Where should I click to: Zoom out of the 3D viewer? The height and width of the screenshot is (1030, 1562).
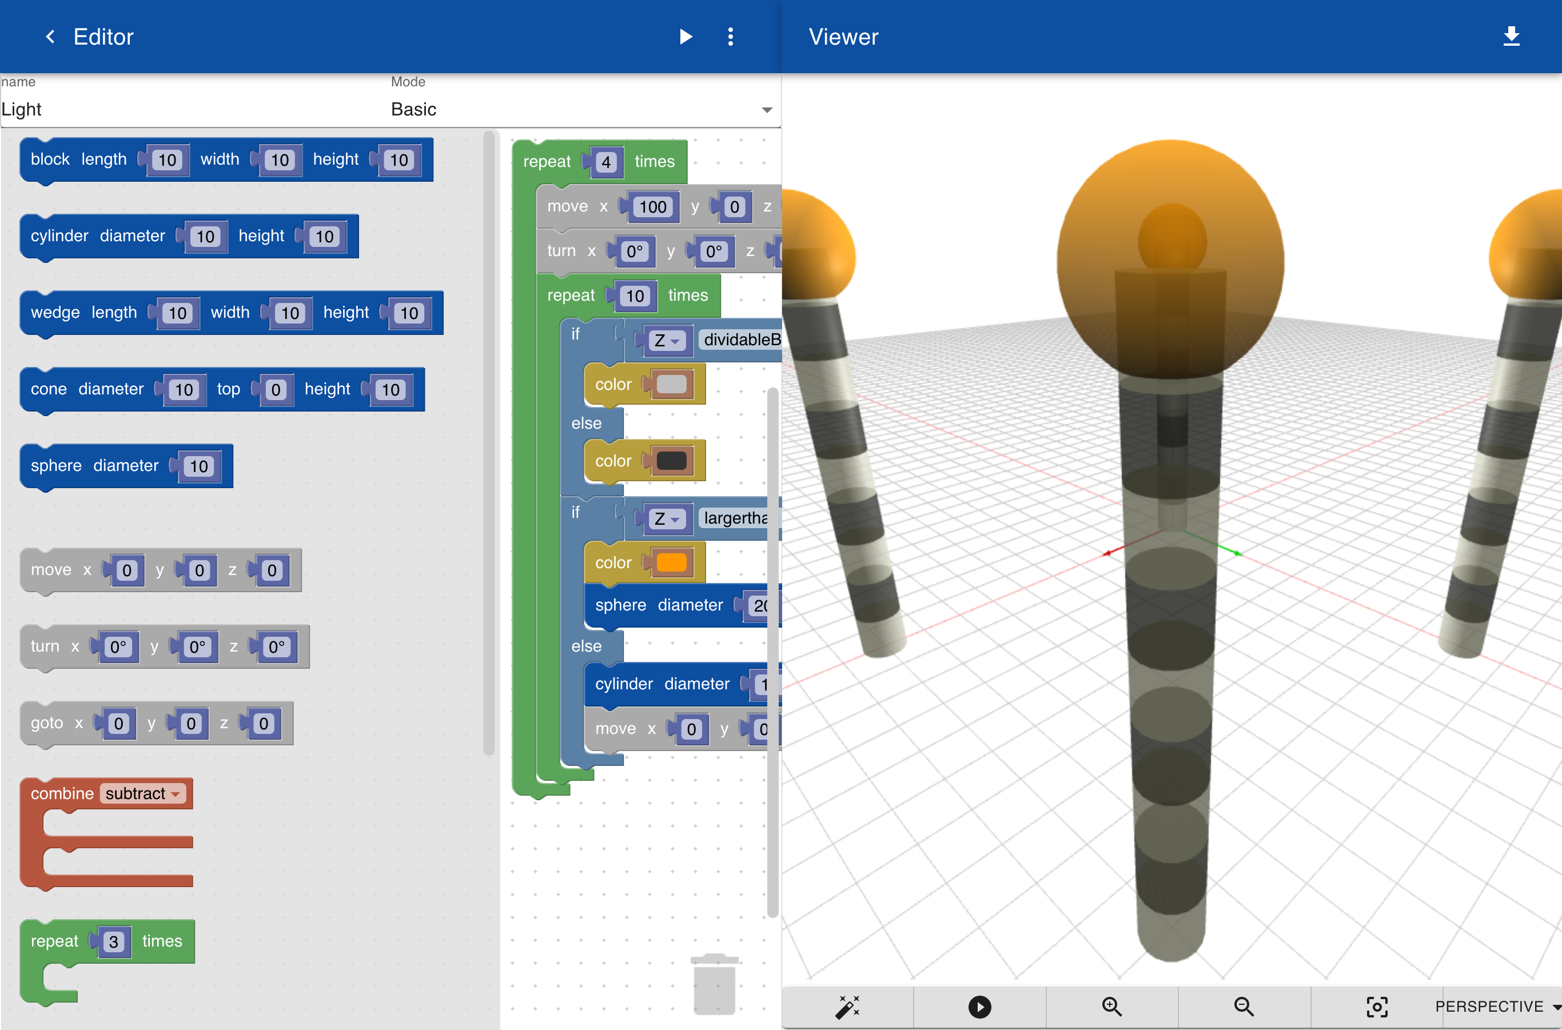pyautogui.click(x=1244, y=1005)
